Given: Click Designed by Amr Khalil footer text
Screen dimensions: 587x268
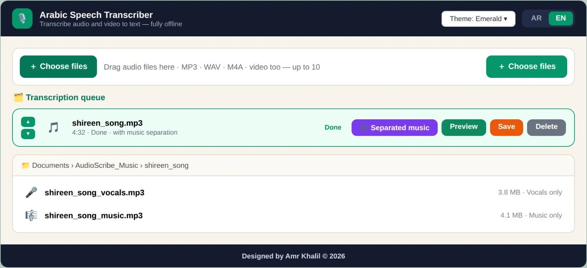Looking at the screenshot, I should [x=293, y=256].
